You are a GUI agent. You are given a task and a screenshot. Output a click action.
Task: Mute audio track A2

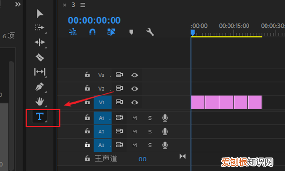coord(134,132)
